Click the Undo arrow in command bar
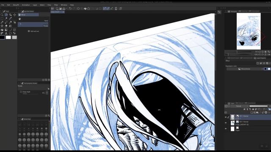The width and height of the screenshot is (271, 152). pyautogui.click(x=70, y=8)
